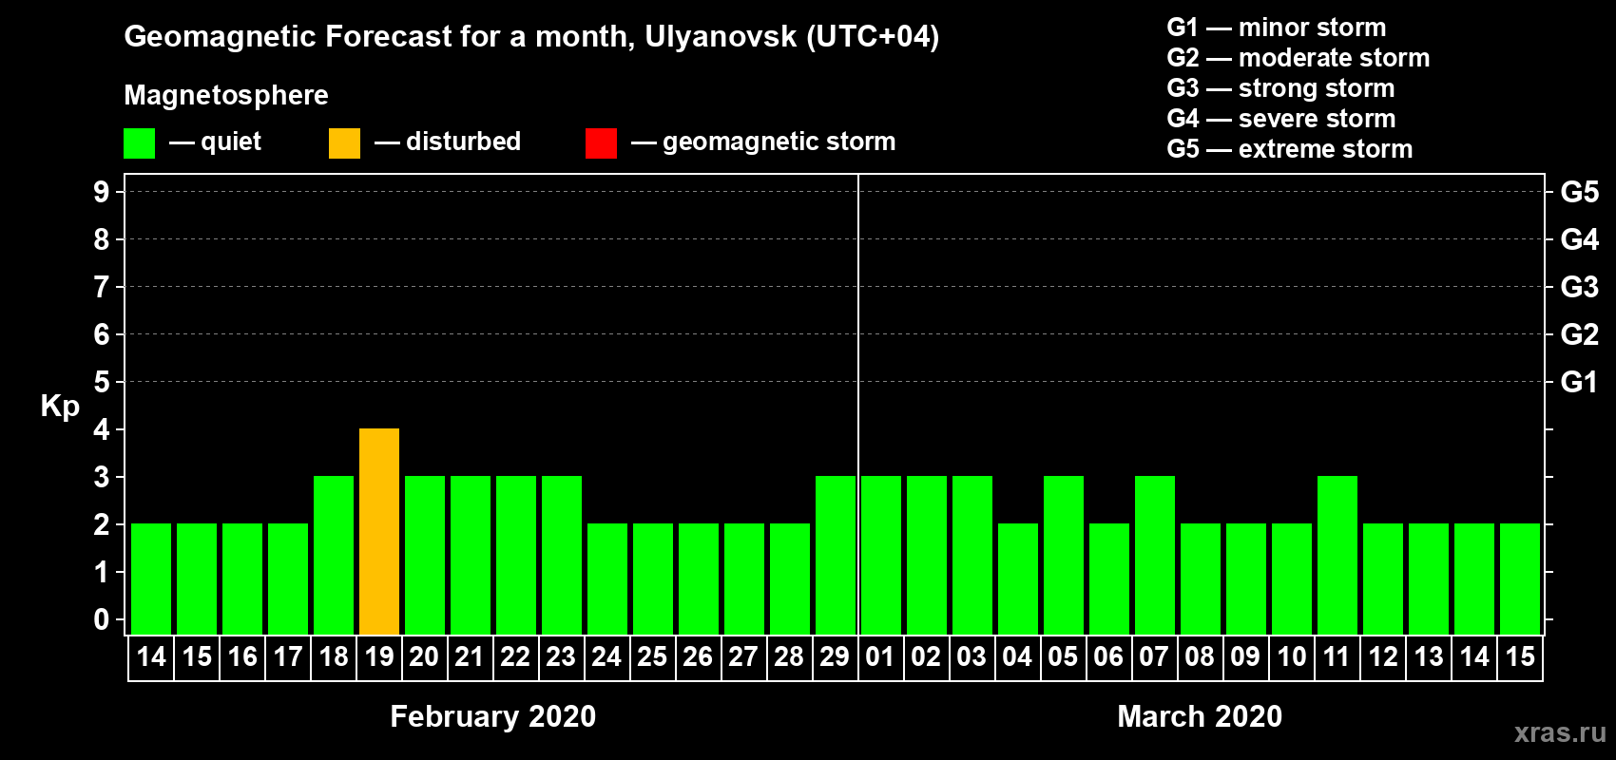
Task: Click the Kp axis value 7
Action: 101,287
